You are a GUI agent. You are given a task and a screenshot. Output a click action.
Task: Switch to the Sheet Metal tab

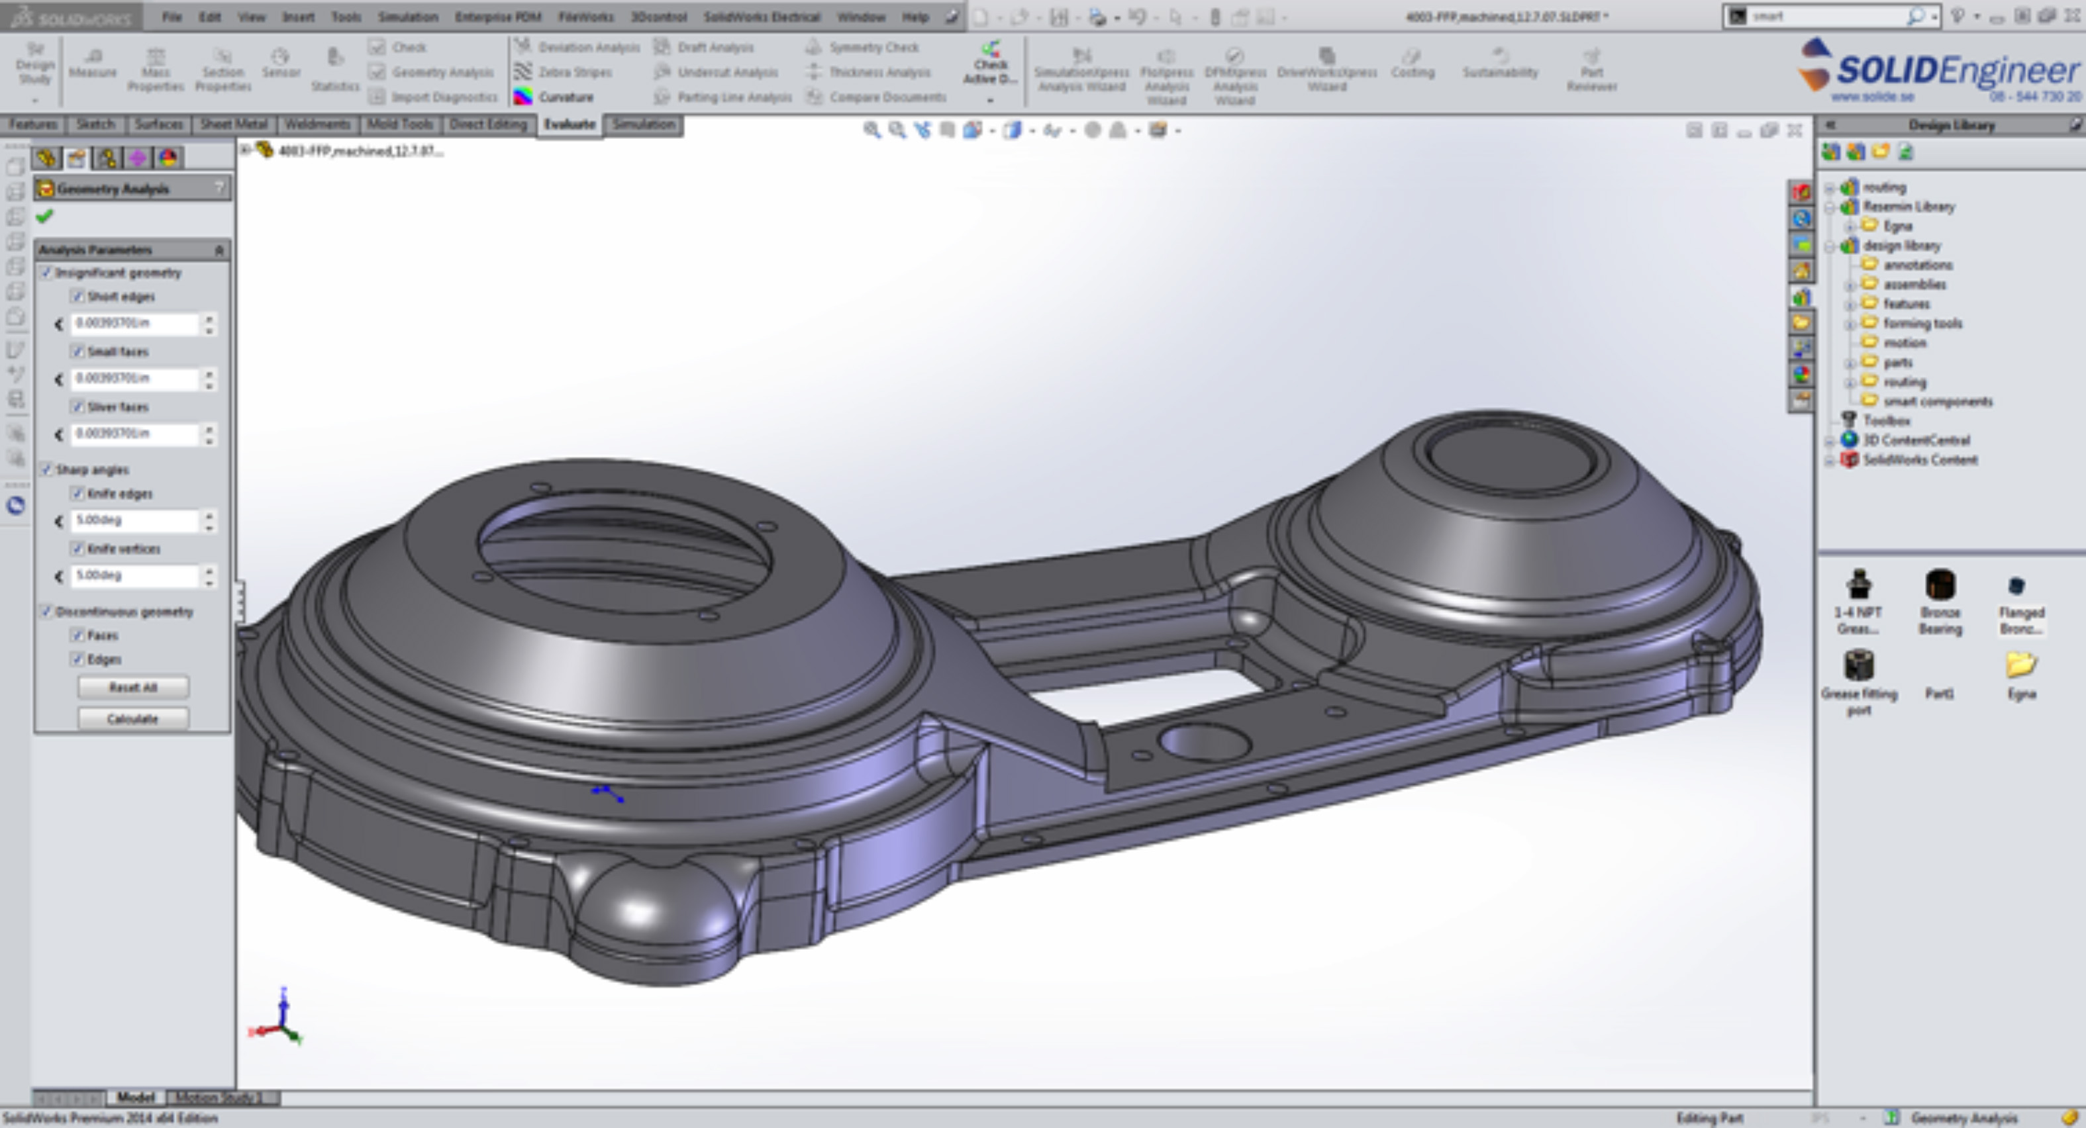(x=233, y=124)
